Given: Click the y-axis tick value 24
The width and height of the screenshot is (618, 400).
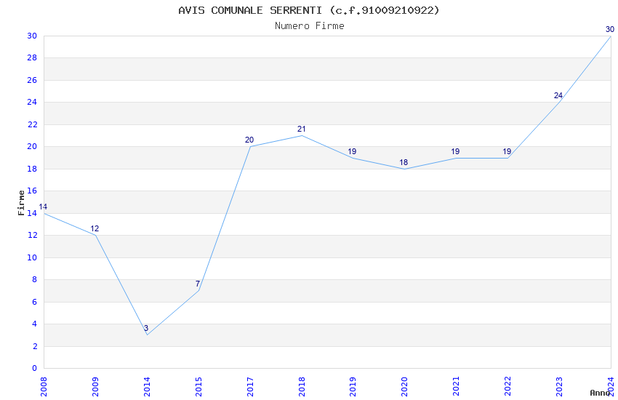Looking at the screenshot, I should [32, 102].
